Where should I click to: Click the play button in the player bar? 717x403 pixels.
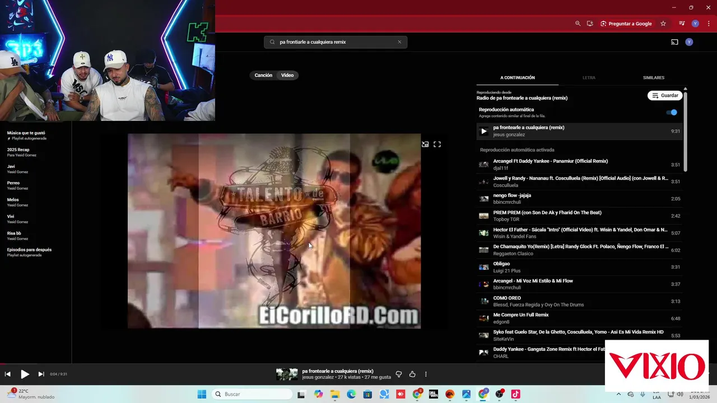tap(25, 374)
